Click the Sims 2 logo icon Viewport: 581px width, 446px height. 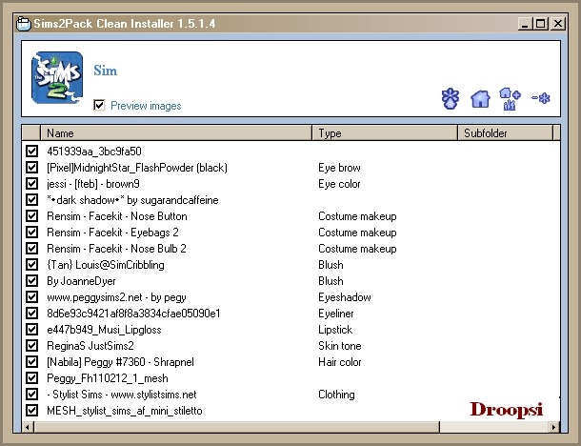(57, 77)
